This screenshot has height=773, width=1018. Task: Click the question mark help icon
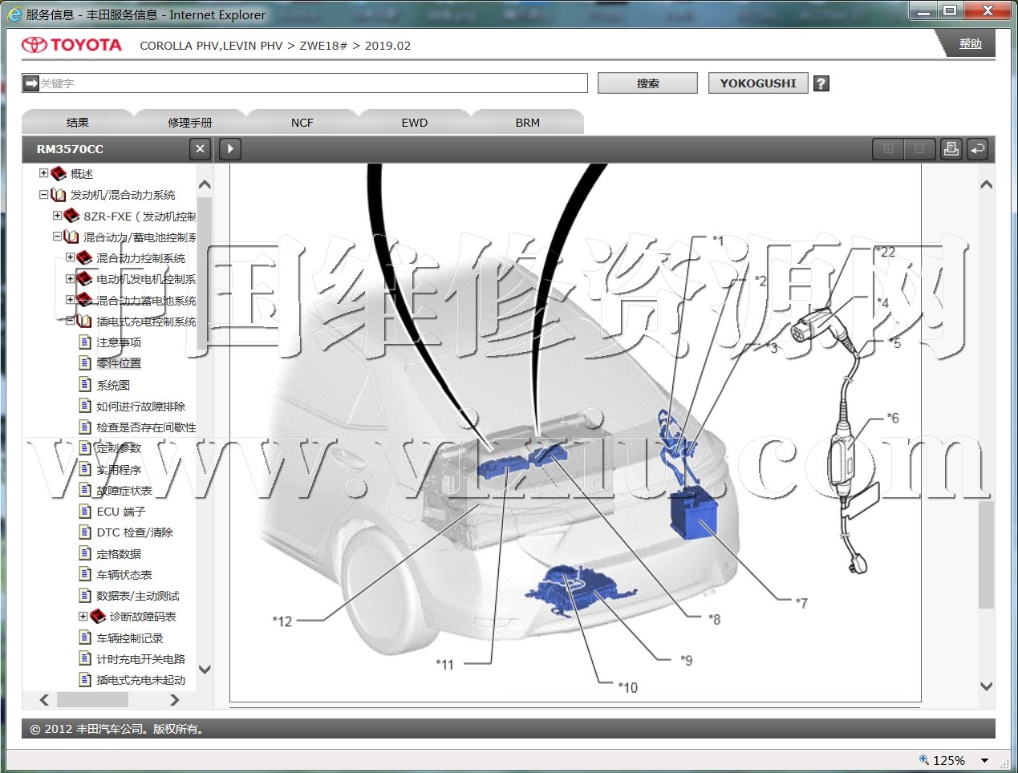tap(821, 83)
